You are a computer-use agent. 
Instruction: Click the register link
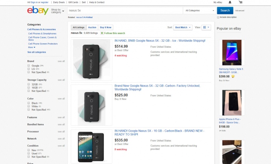click(44, 2)
